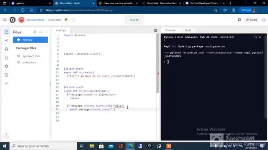Clear the console with X icon
The image size is (268, 150).
click(x=260, y=37)
